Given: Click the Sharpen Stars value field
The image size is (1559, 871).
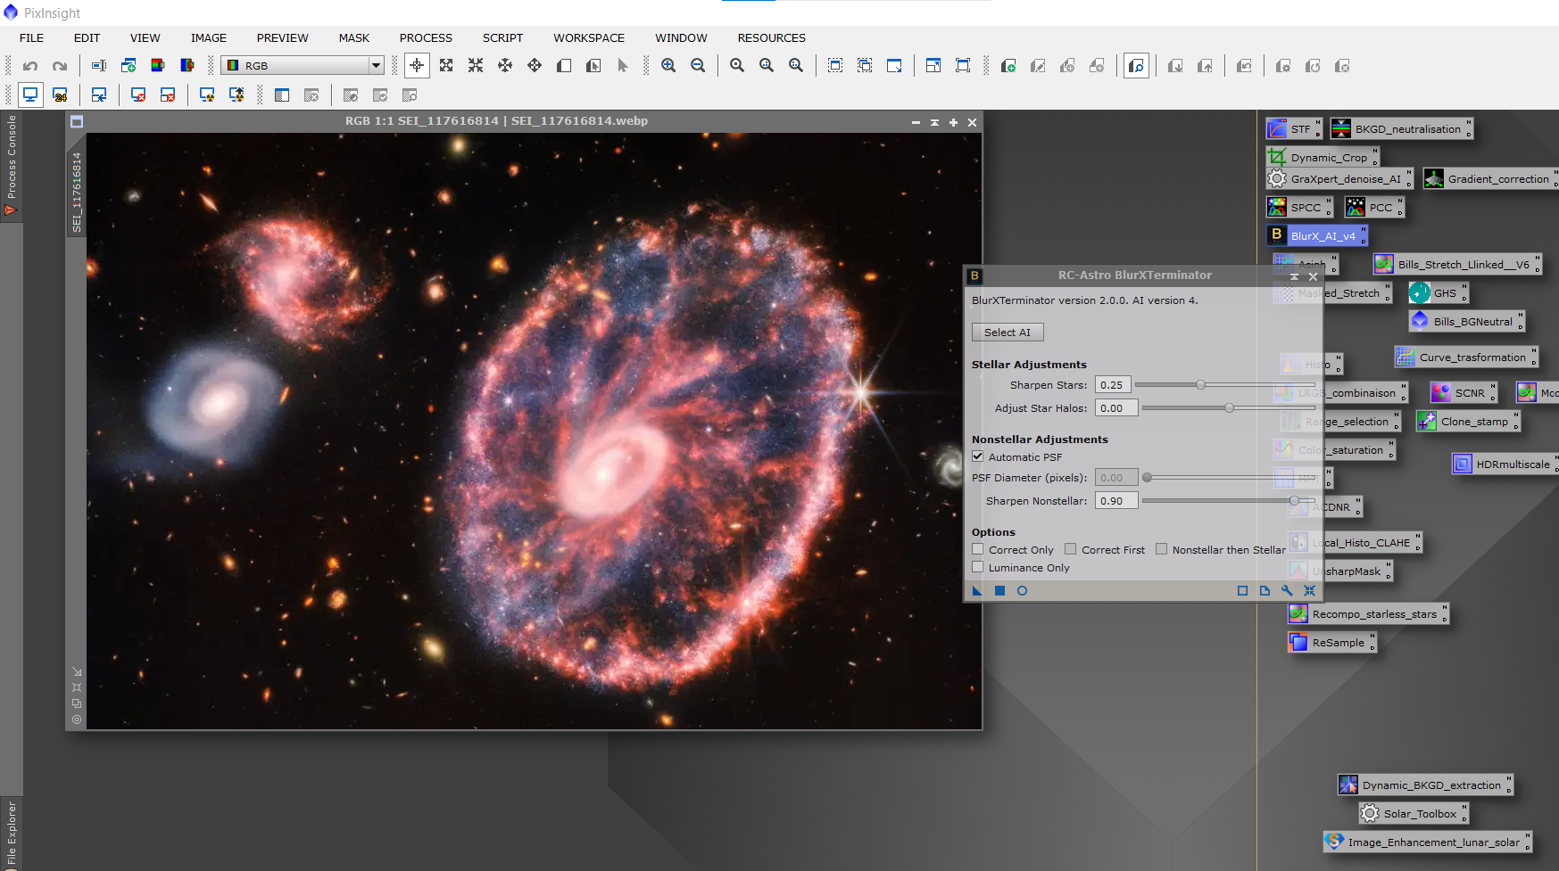Looking at the screenshot, I should (1113, 385).
